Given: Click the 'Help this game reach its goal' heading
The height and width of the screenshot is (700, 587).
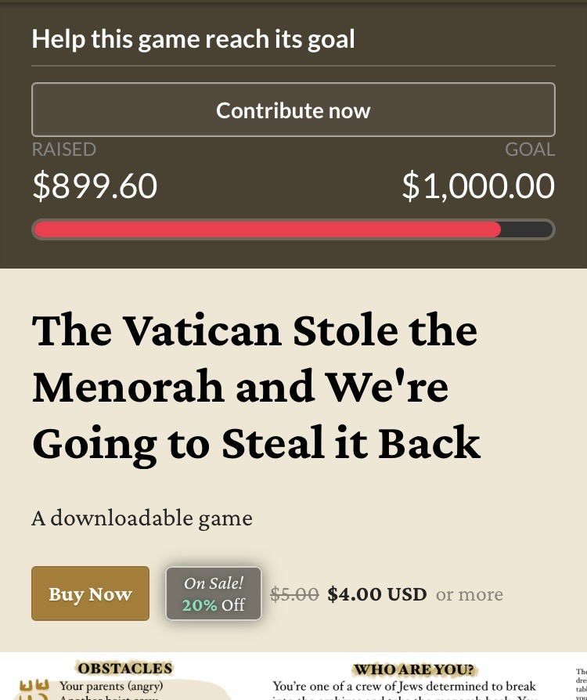Looking at the screenshot, I should 193,39.
